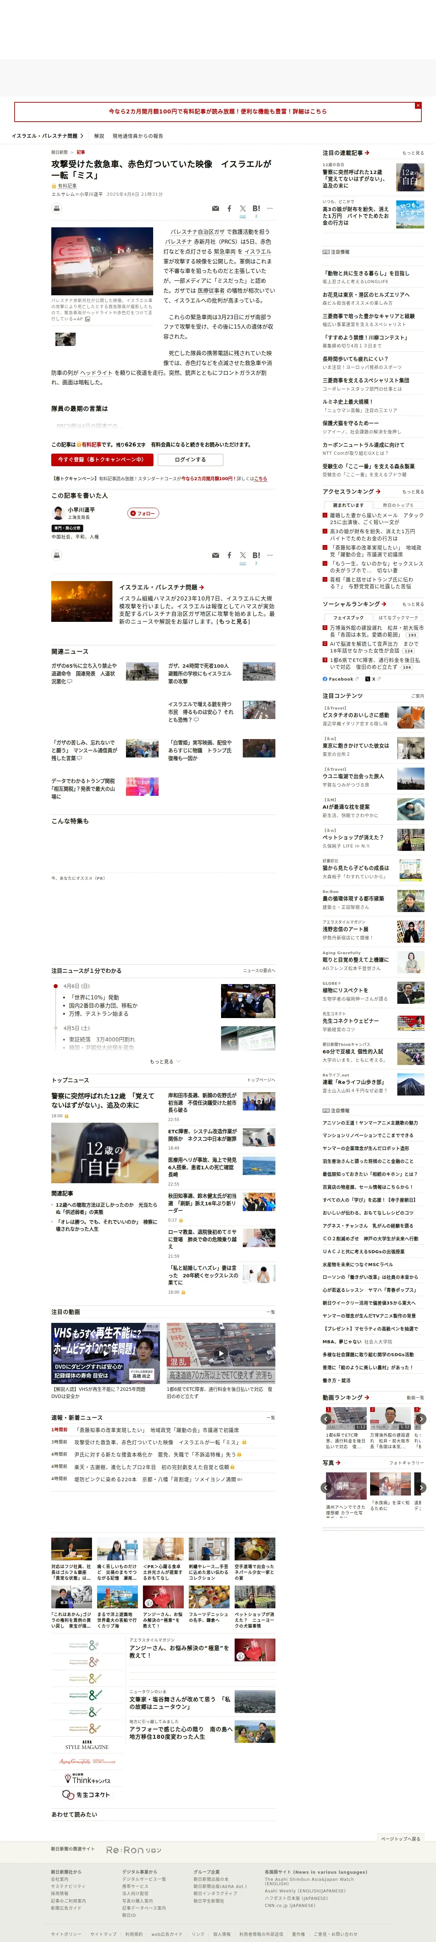Open the Aging Gracefully logo link
The height and width of the screenshot is (1942, 436).
coord(87,1761)
